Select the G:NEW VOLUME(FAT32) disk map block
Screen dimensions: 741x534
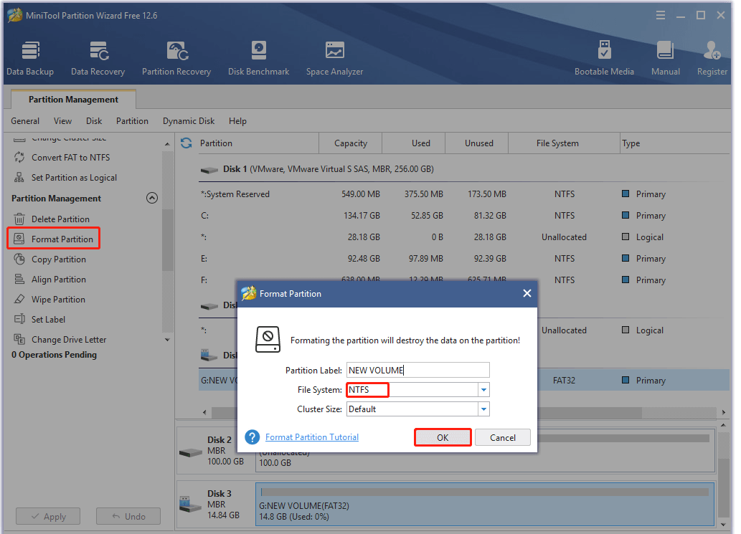[485, 505]
